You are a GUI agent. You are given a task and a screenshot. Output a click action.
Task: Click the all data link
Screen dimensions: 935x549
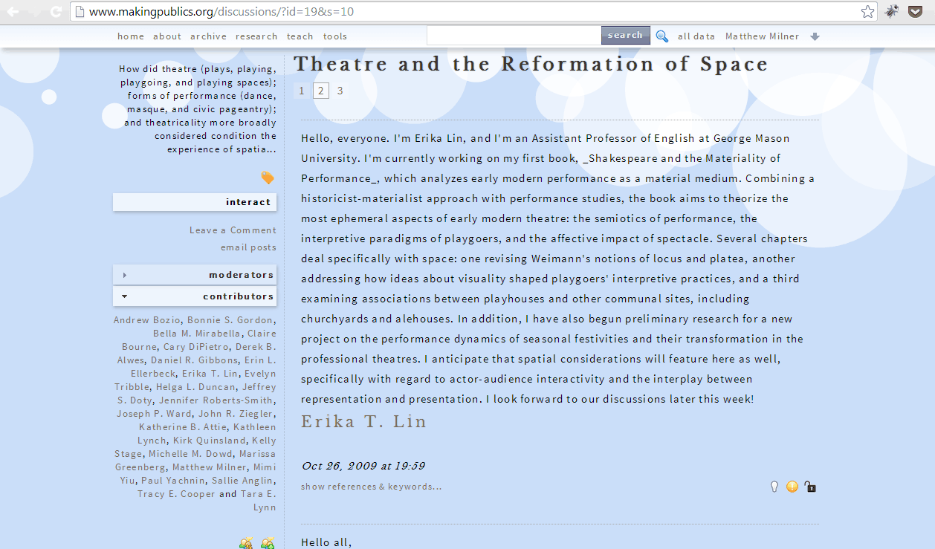point(696,36)
